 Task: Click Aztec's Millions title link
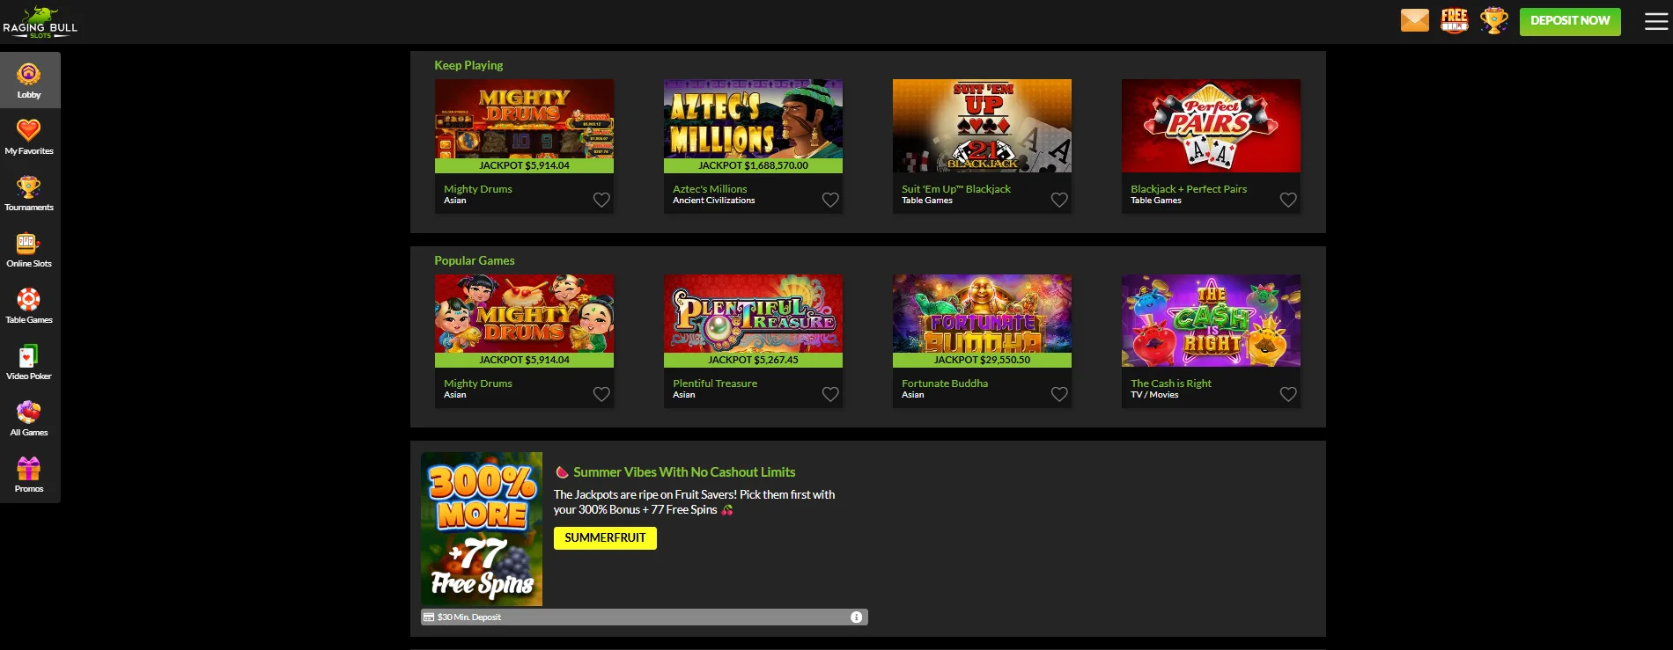tap(710, 189)
